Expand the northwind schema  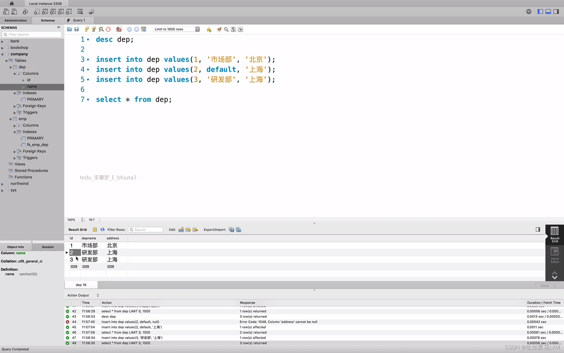click(3, 184)
